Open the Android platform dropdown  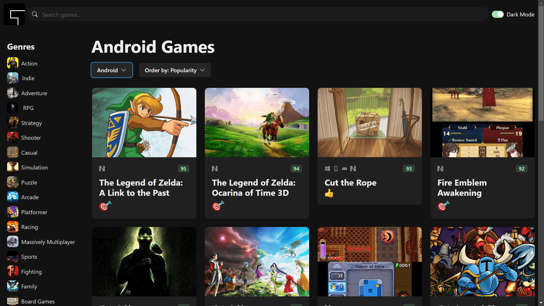point(112,70)
